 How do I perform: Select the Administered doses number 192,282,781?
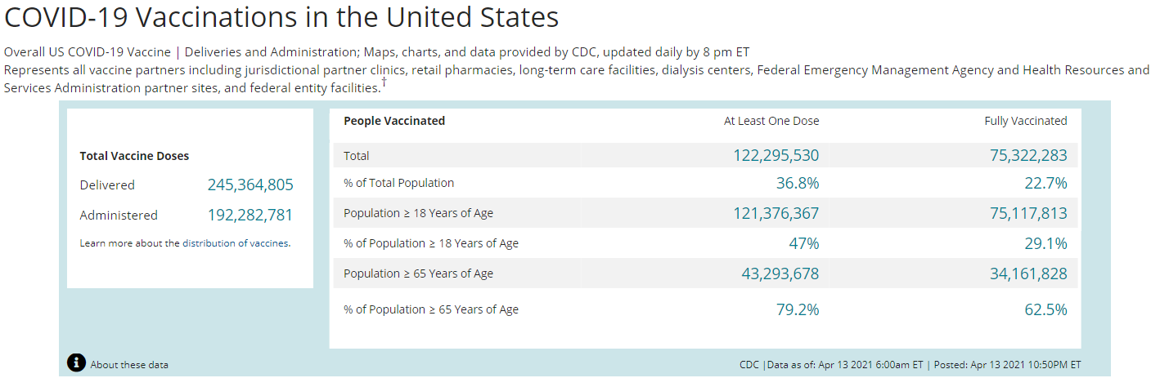click(x=250, y=216)
